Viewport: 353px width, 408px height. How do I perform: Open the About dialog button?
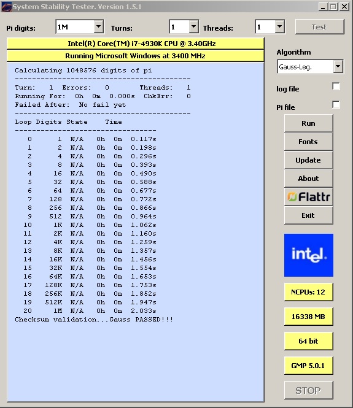pyautogui.click(x=308, y=179)
